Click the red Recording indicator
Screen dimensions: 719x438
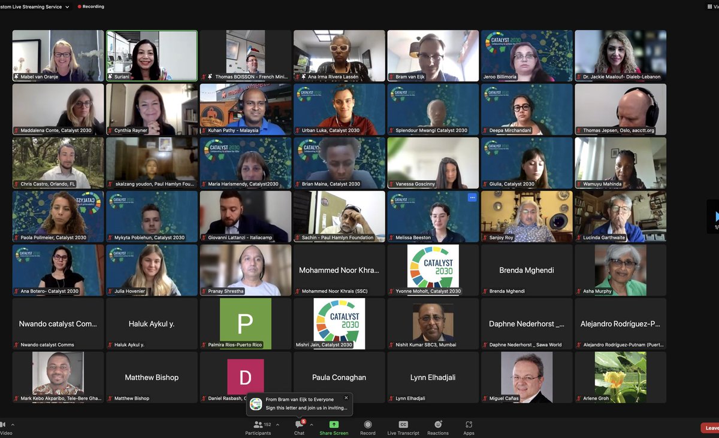click(92, 7)
